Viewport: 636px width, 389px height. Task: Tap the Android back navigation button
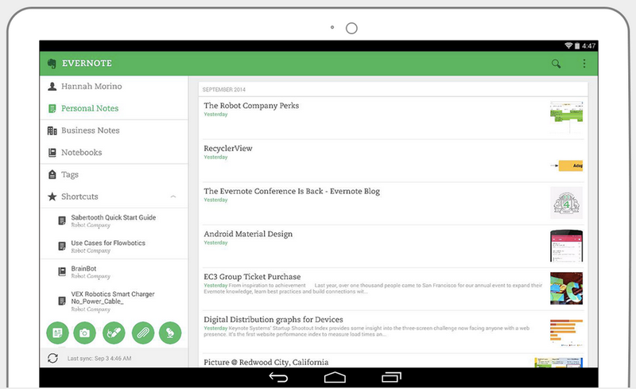[278, 377]
